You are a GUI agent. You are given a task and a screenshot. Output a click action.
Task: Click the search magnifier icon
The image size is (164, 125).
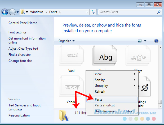pos(159,12)
